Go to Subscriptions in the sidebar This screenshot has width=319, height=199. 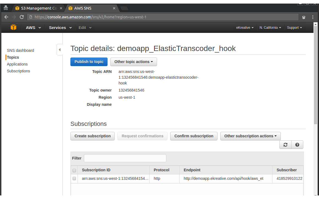point(18,71)
